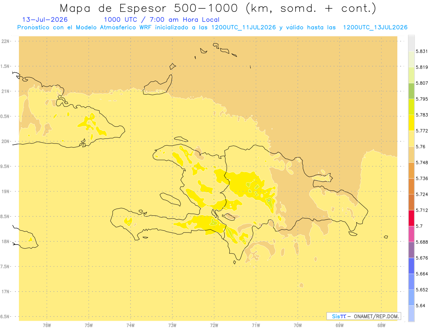
Task: Click the 21N latitude label
Action: coord(5,91)
